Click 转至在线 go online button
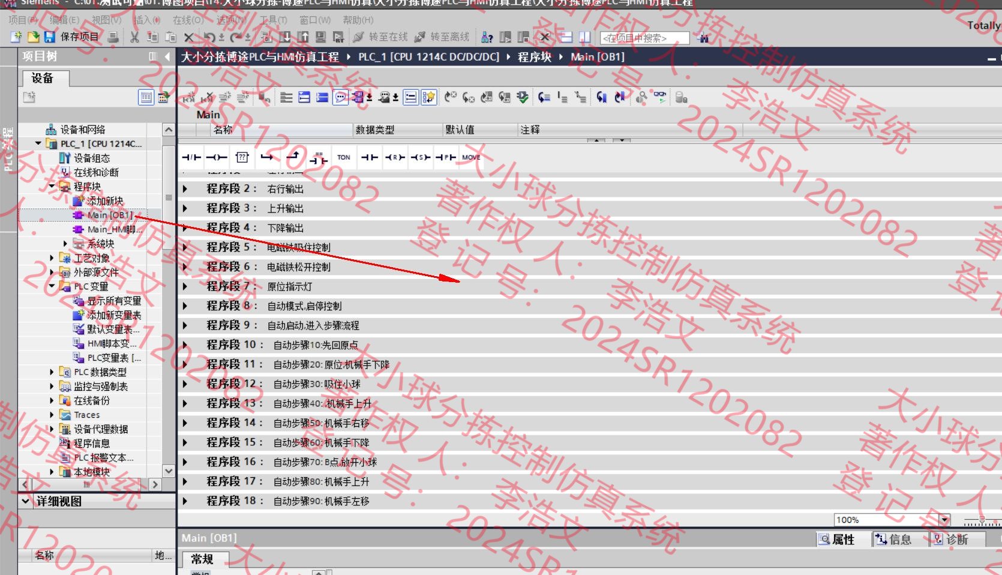The height and width of the screenshot is (575, 1002). coord(380,37)
